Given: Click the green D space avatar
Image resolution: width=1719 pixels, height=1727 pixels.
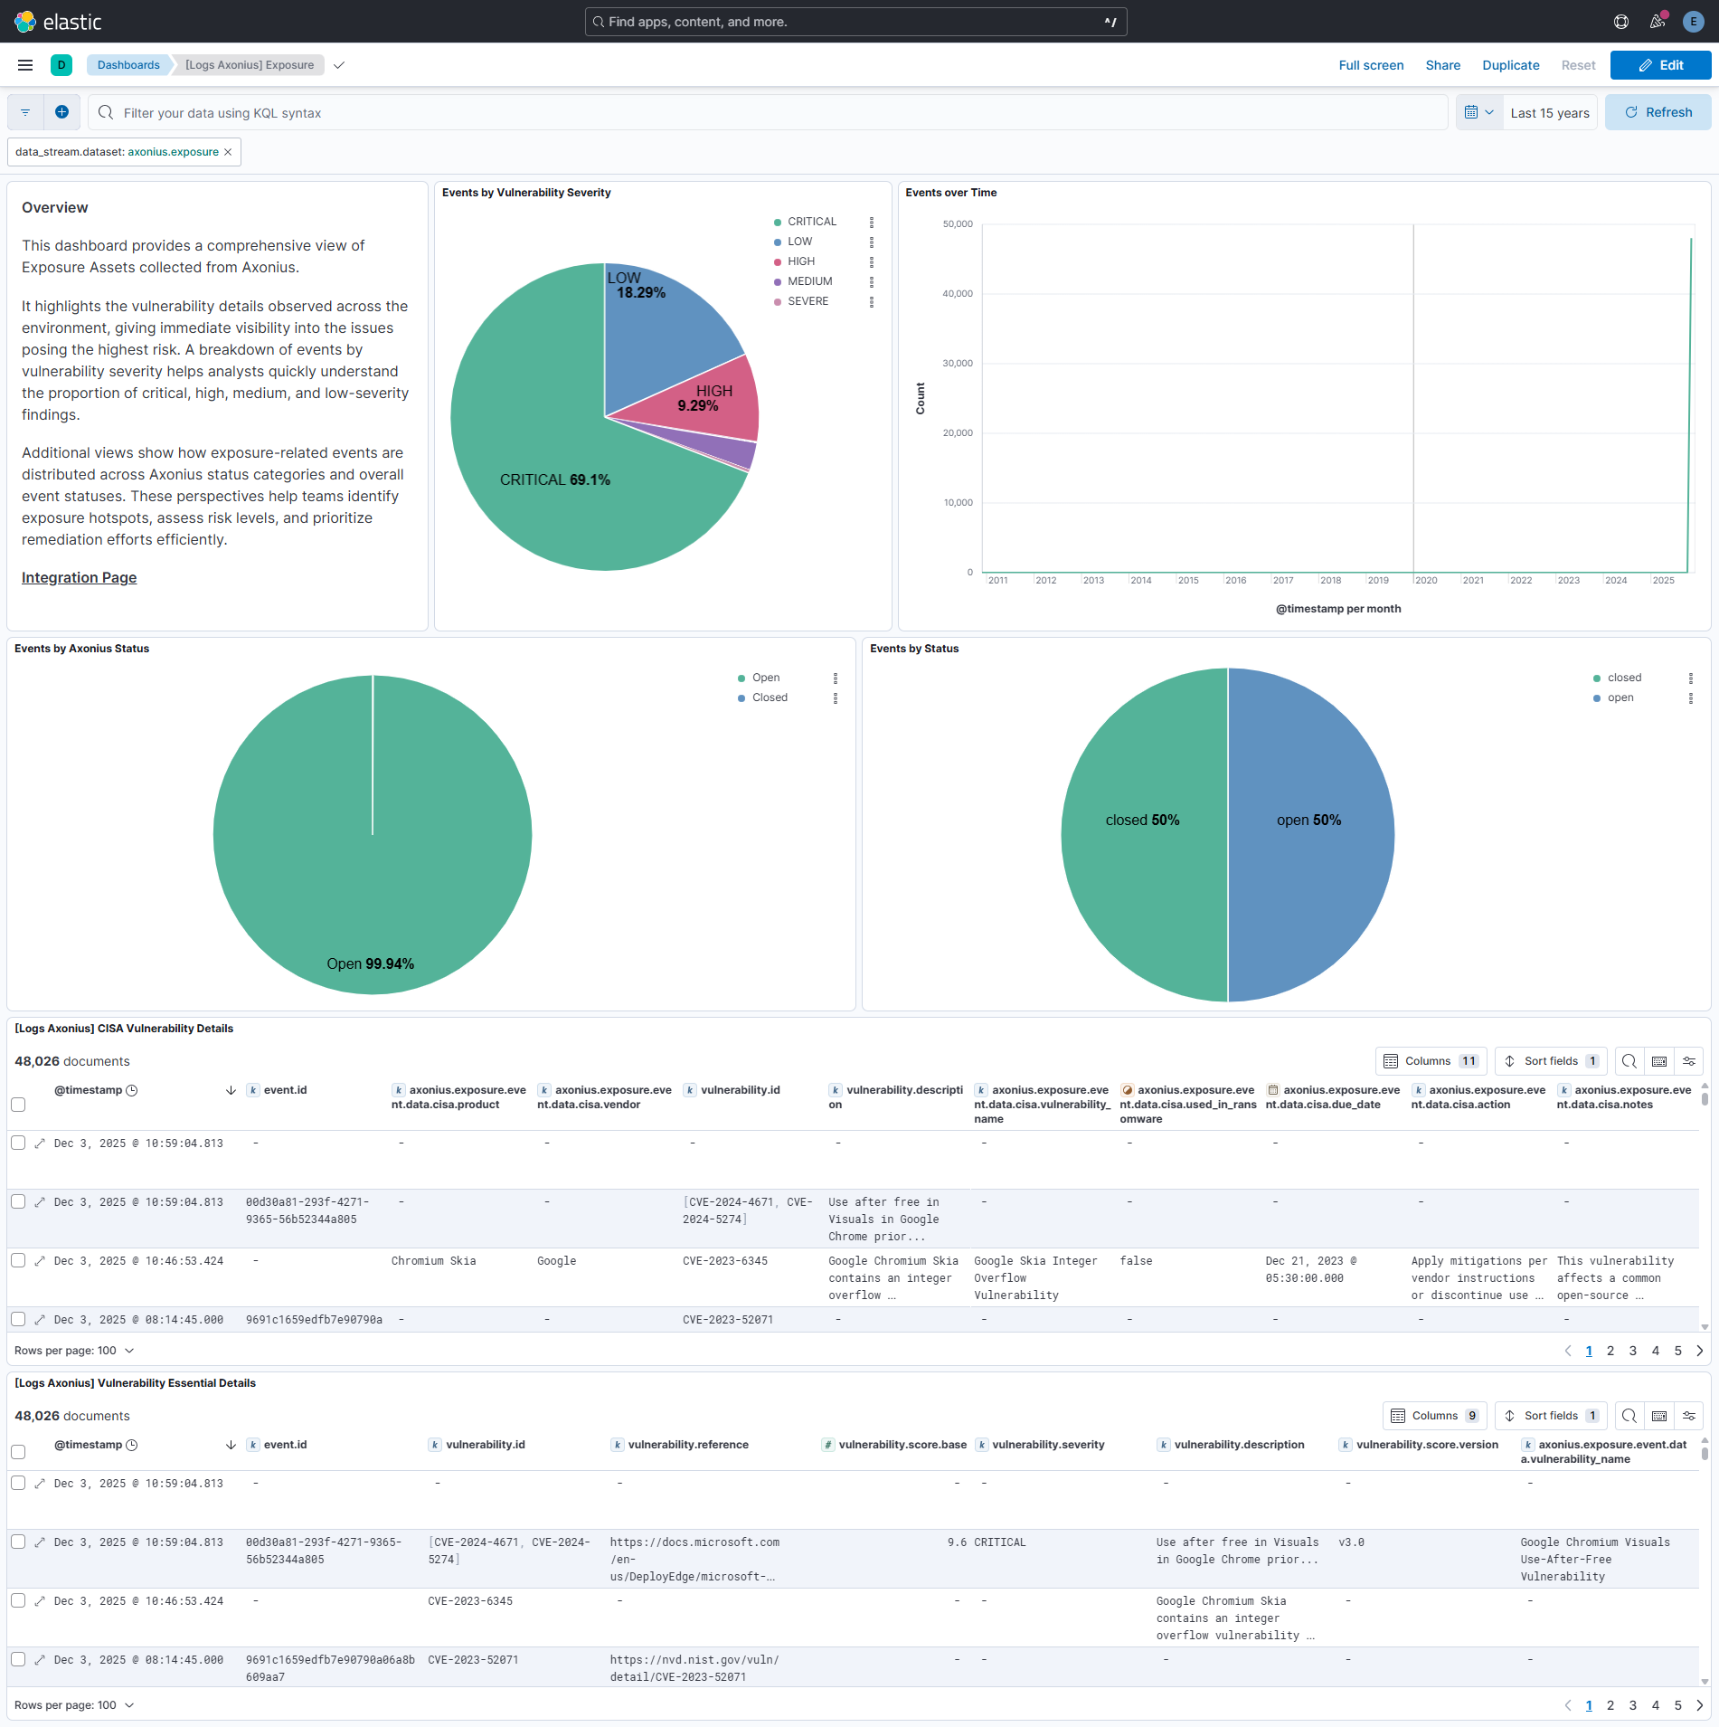Looking at the screenshot, I should (61, 65).
